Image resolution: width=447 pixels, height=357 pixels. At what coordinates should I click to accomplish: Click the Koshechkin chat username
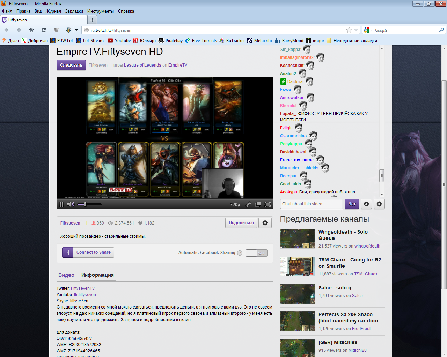(x=292, y=66)
